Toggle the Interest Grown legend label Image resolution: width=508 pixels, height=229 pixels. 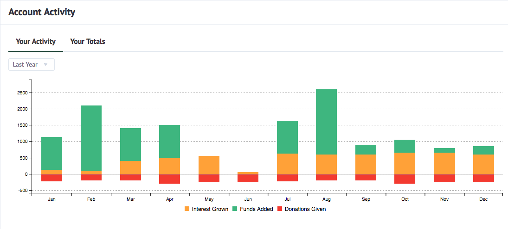pyautogui.click(x=210, y=209)
